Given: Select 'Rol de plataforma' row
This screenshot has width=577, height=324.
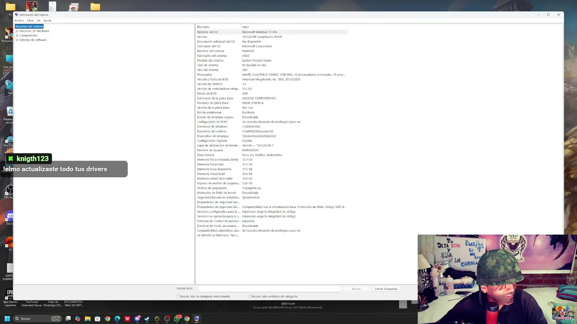Looking at the screenshot, I should [271, 112].
